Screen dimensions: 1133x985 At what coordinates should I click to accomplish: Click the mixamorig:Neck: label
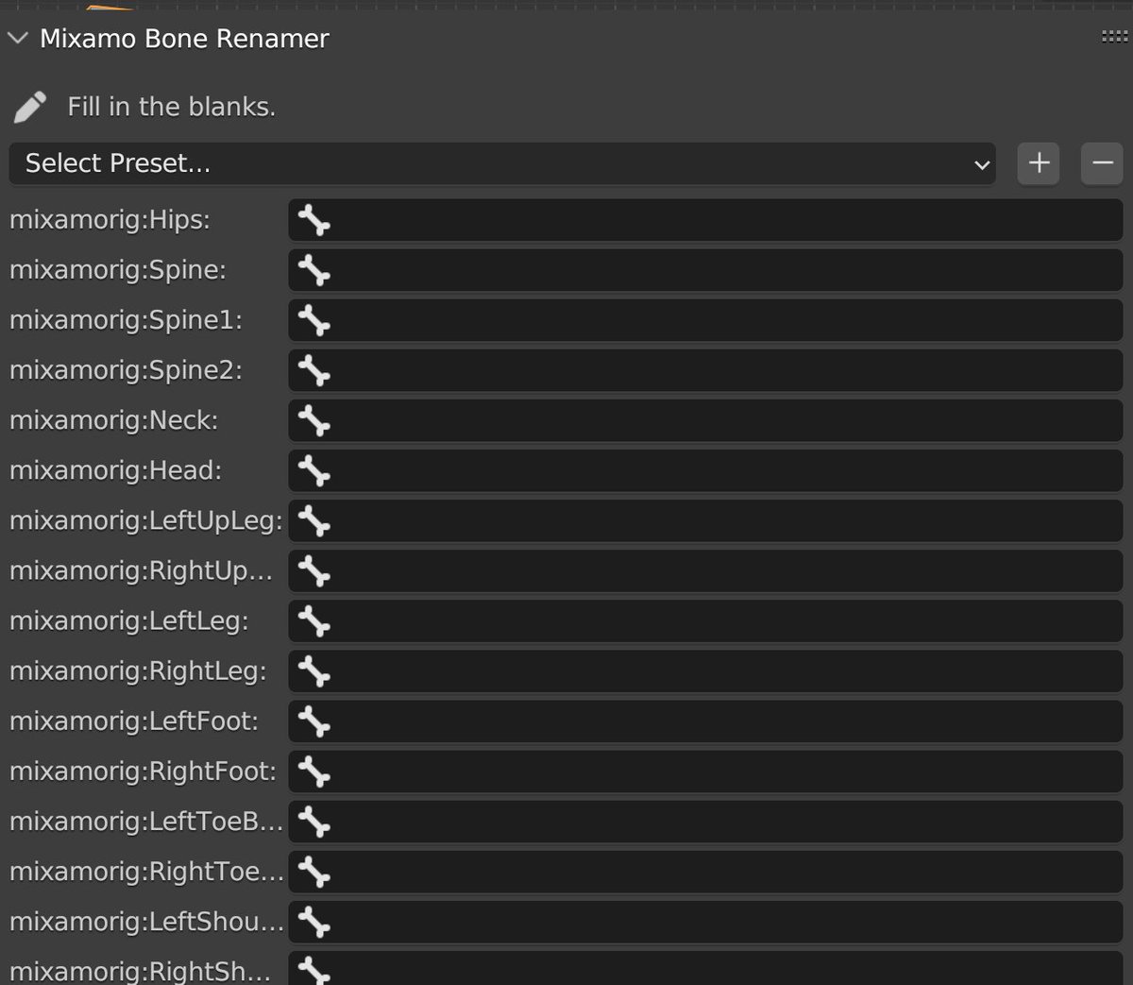click(113, 420)
